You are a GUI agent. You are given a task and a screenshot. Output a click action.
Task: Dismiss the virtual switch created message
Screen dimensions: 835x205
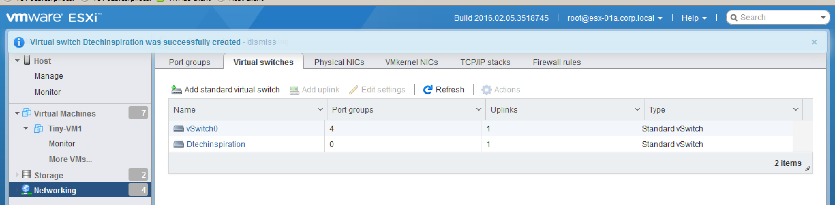[262, 42]
